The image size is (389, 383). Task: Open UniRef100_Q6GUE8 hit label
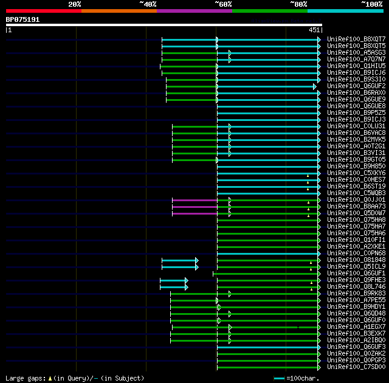tap(356, 106)
